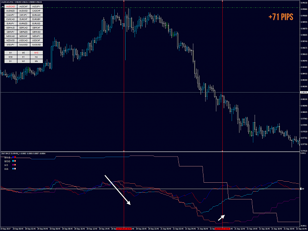
Task: Switch chart to EURCHF pair
Action: click(23, 19)
